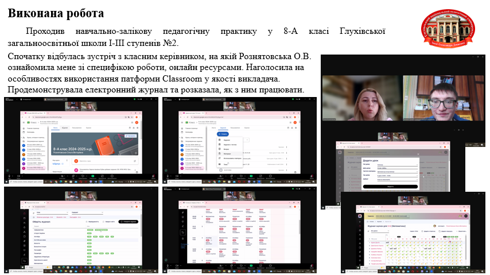Click the smiling man in glasses video tile
490x275 pixels.
[443, 98]
